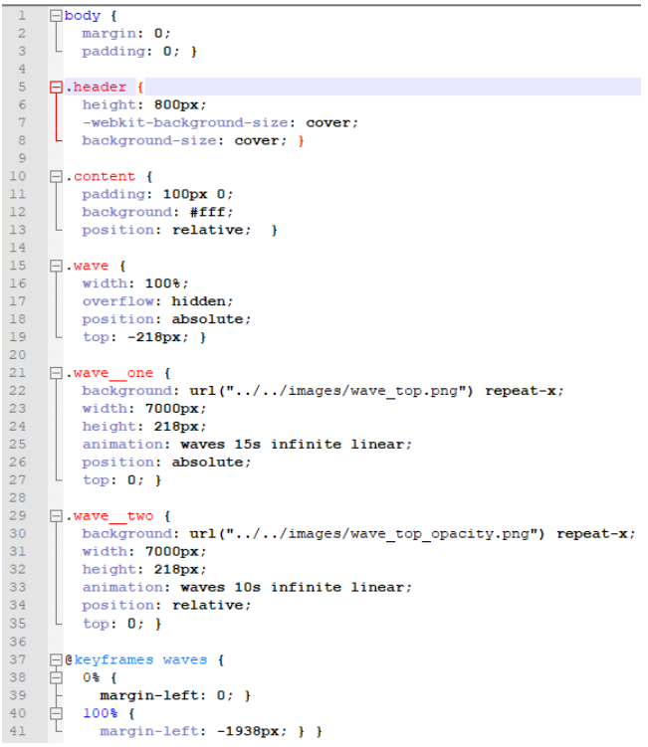Click 'relative' on line 13
The image size is (648, 747).
point(208,230)
